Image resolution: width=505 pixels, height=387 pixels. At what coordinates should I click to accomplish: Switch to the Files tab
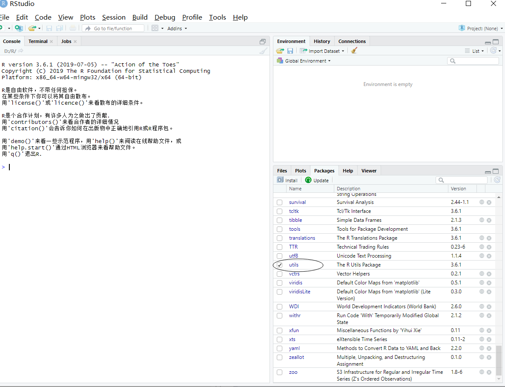(282, 171)
